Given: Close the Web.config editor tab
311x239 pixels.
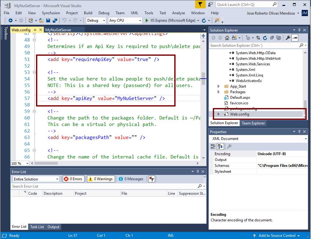Looking at the screenshot, I should pos(41,30).
